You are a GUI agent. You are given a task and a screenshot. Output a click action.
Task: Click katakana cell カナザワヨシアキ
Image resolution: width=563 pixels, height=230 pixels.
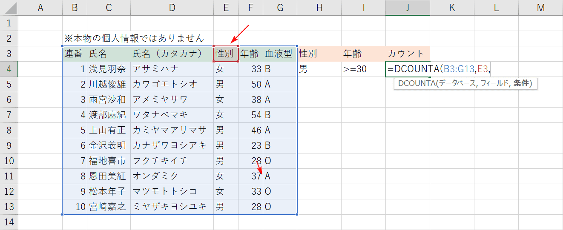tap(172, 145)
